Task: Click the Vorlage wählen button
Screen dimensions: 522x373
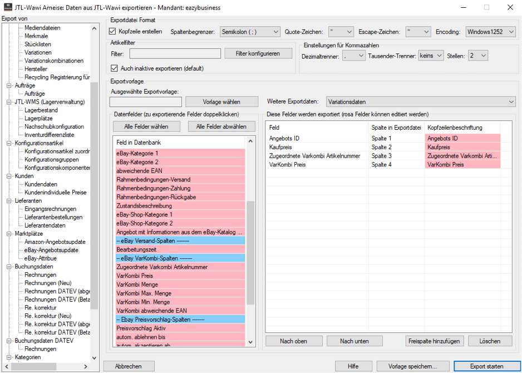Action: pyautogui.click(x=221, y=101)
